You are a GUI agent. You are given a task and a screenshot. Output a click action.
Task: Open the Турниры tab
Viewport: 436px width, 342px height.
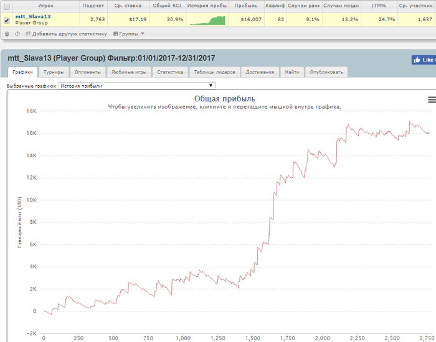click(x=54, y=72)
